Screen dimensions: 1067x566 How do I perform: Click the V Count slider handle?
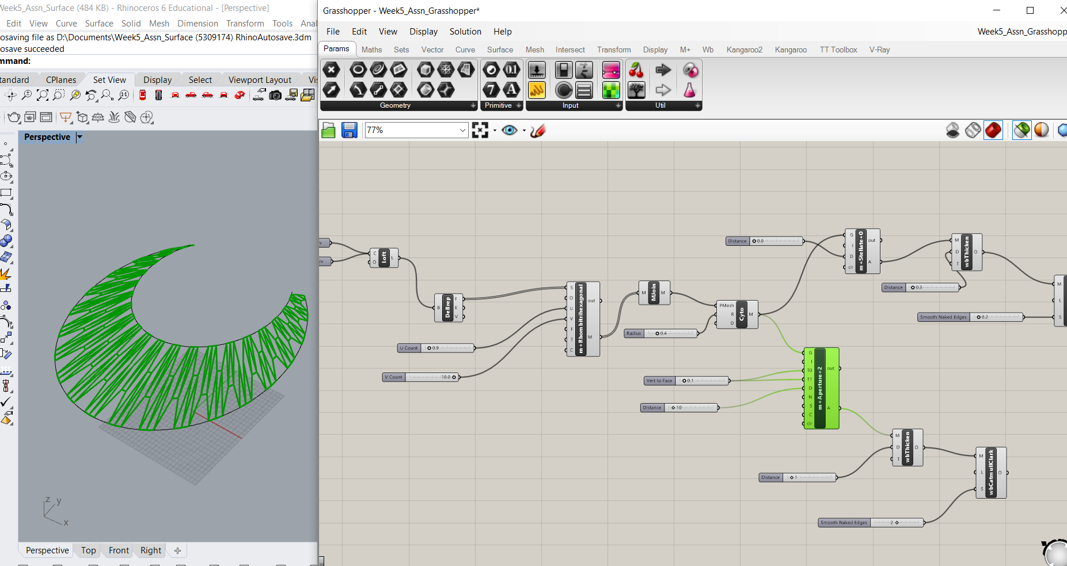coord(454,377)
